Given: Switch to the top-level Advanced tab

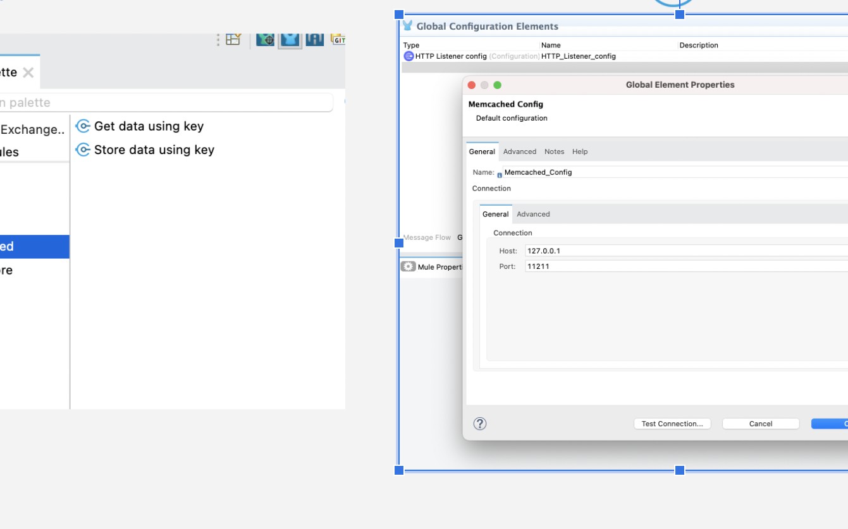Looking at the screenshot, I should tap(519, 152).
